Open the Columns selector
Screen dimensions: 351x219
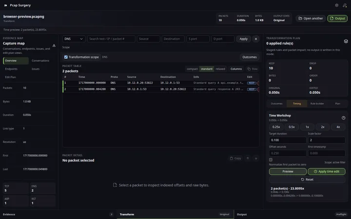pos(236,69)
